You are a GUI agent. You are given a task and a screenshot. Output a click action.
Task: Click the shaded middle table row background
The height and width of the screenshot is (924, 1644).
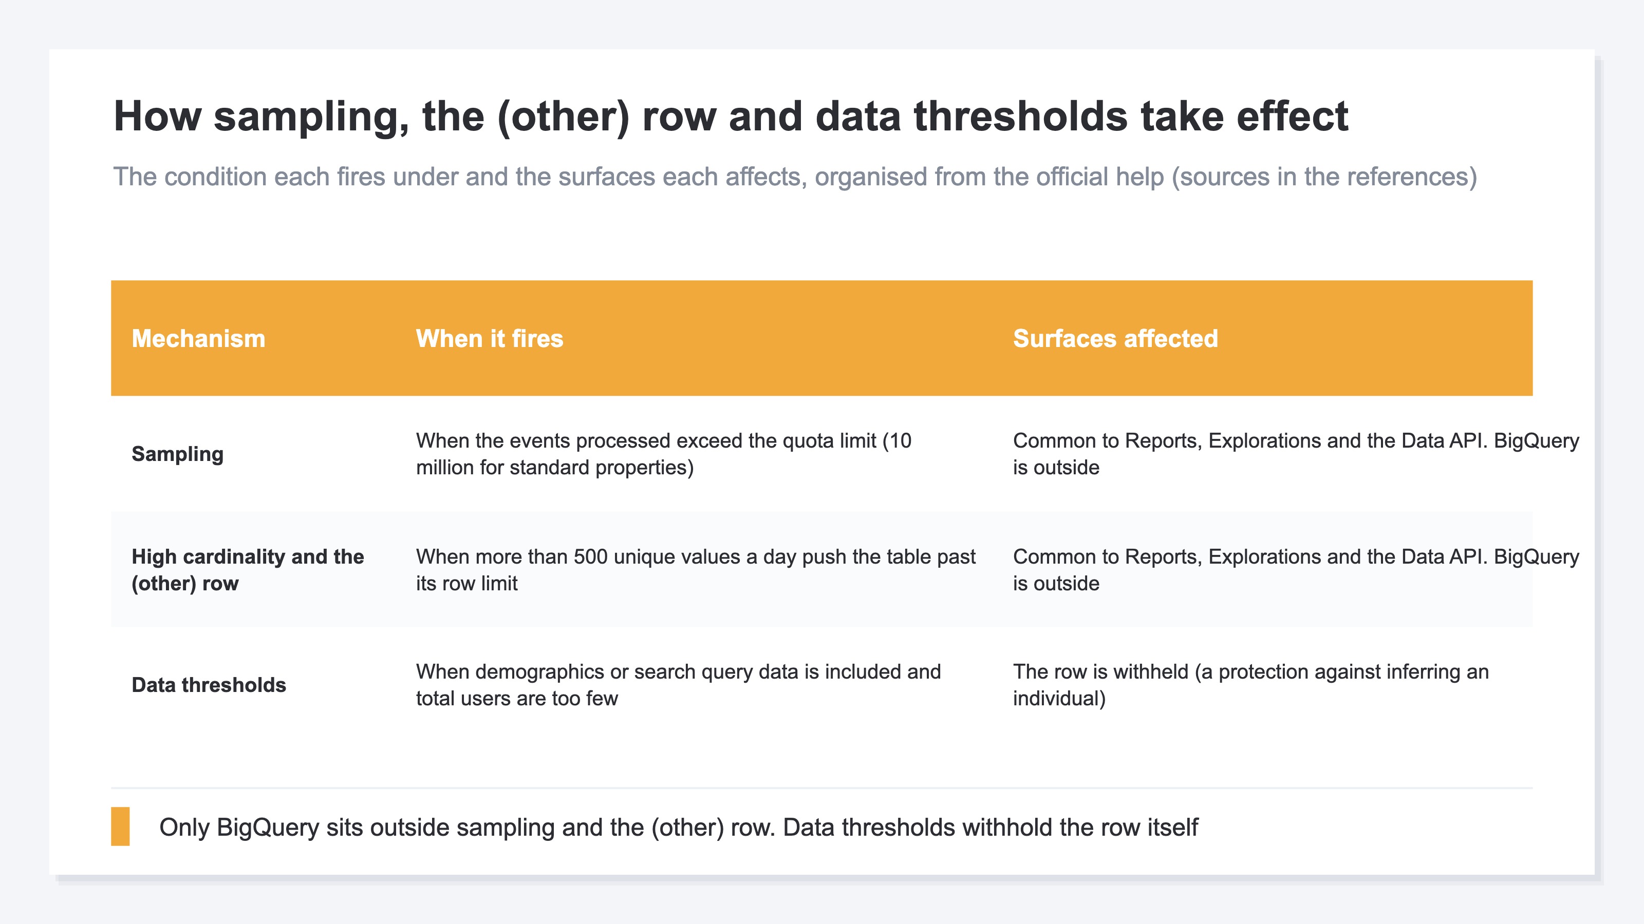click(x=822, y=569)
